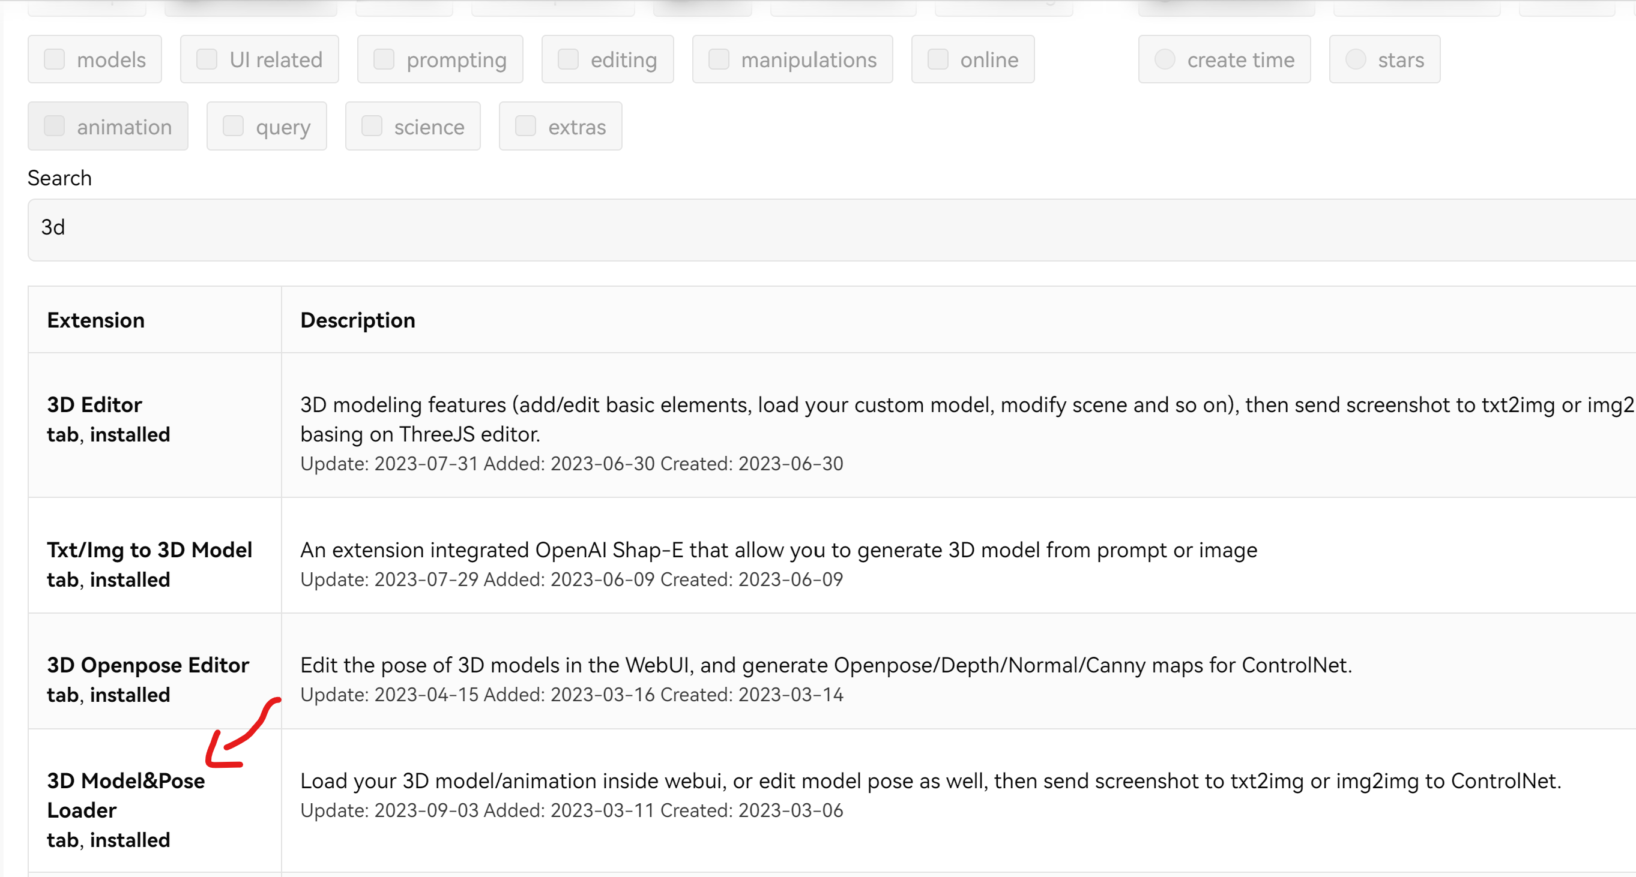Toggle the UI related checkbox
Viewport: 1636px width, 877px height.
pyautogui.click(x=207, y=59)
